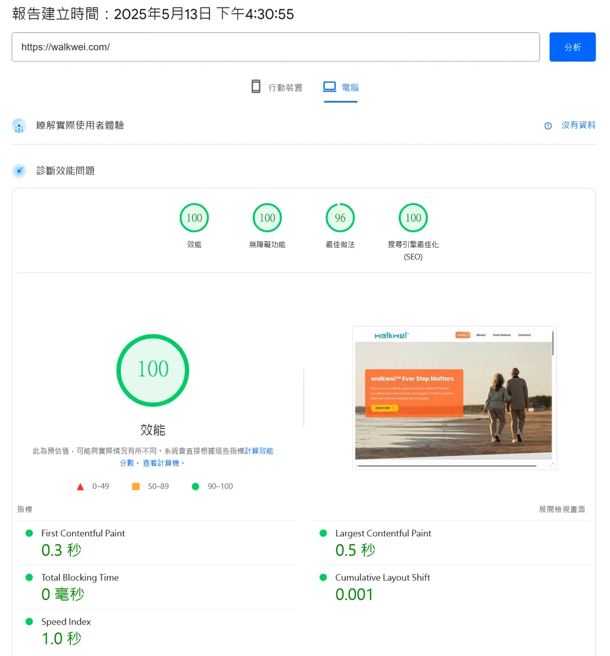Click the walkwei.com URL input field
The height and width of the screenshot is (656, 610).
[276, 47]
